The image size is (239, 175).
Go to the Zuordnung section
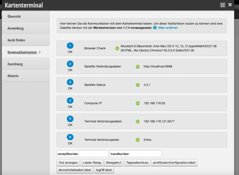15,64
